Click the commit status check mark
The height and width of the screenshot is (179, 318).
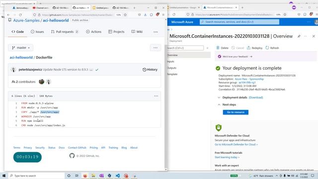pos(97,70)
